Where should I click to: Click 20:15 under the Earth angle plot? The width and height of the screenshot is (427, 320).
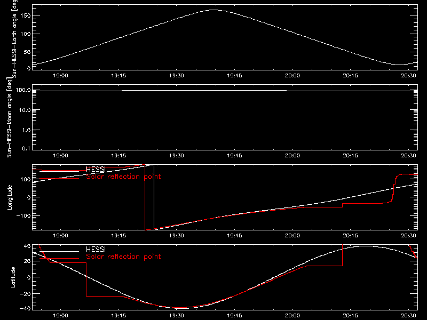[x=351, y=76]
